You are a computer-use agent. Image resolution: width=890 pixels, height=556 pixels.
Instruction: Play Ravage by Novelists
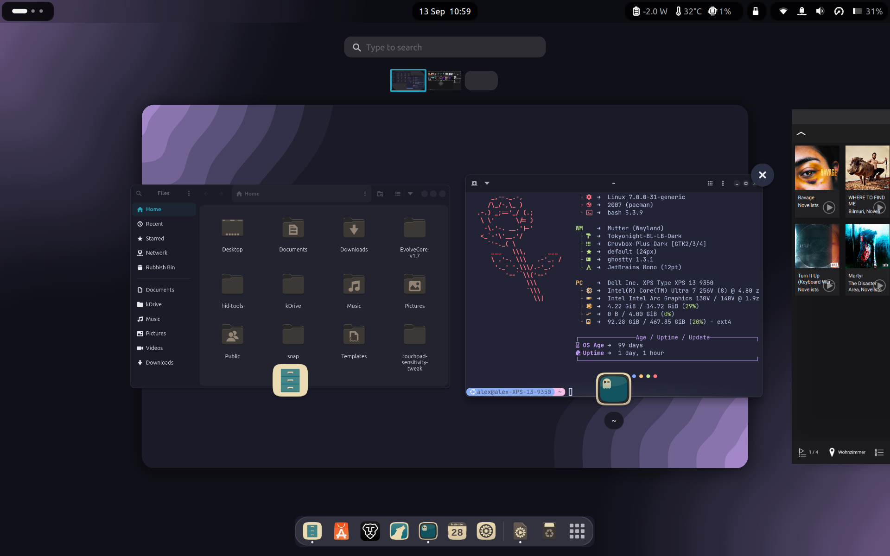829,207
